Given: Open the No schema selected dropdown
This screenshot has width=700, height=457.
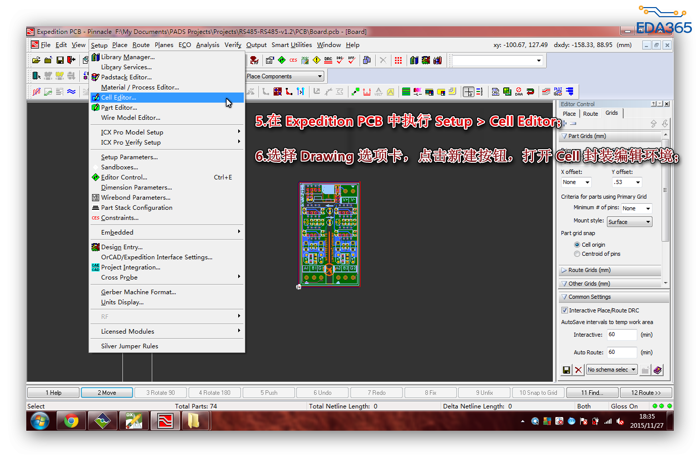Looking at the screenshot, I should point(612,370).
